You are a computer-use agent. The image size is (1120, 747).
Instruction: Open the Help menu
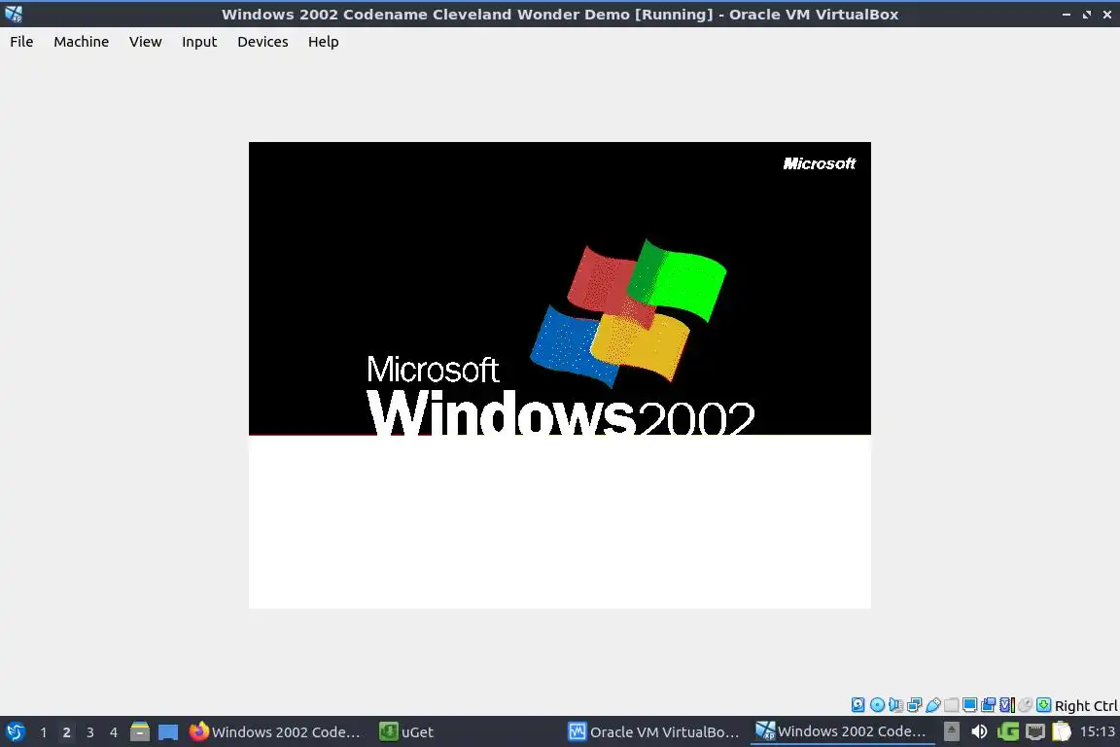point(323,42)
